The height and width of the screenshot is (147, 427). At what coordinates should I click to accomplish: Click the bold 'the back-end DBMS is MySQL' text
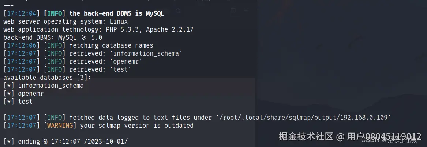(x=117, y=13)
